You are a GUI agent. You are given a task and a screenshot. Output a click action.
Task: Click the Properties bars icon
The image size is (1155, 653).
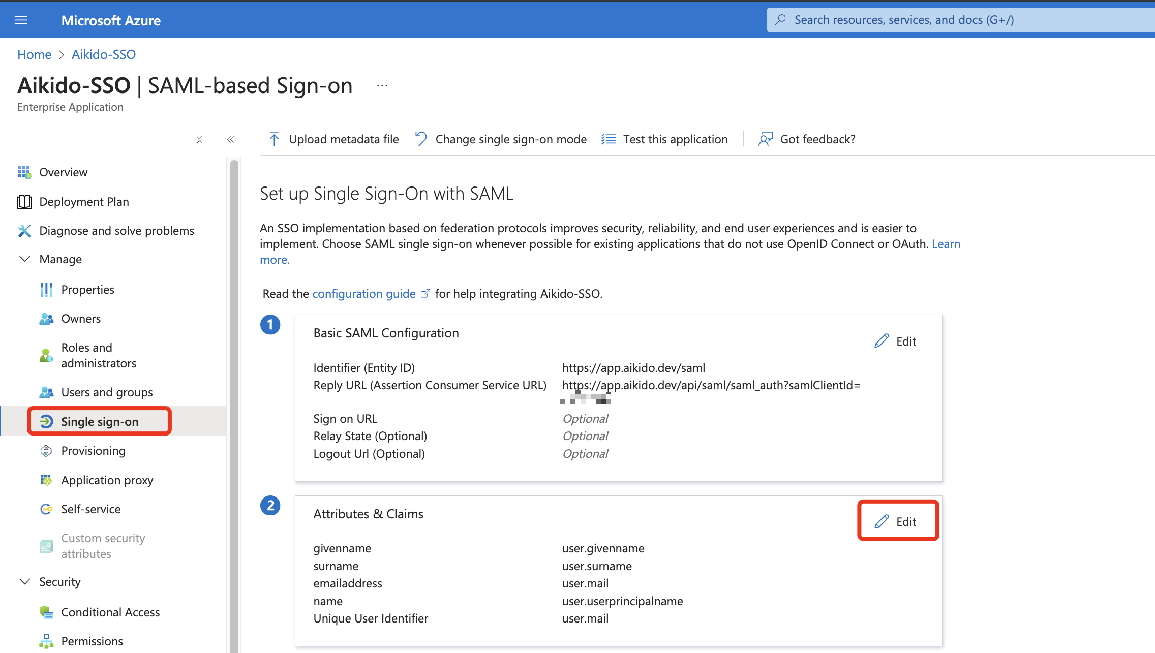click(x=46, y=290)
